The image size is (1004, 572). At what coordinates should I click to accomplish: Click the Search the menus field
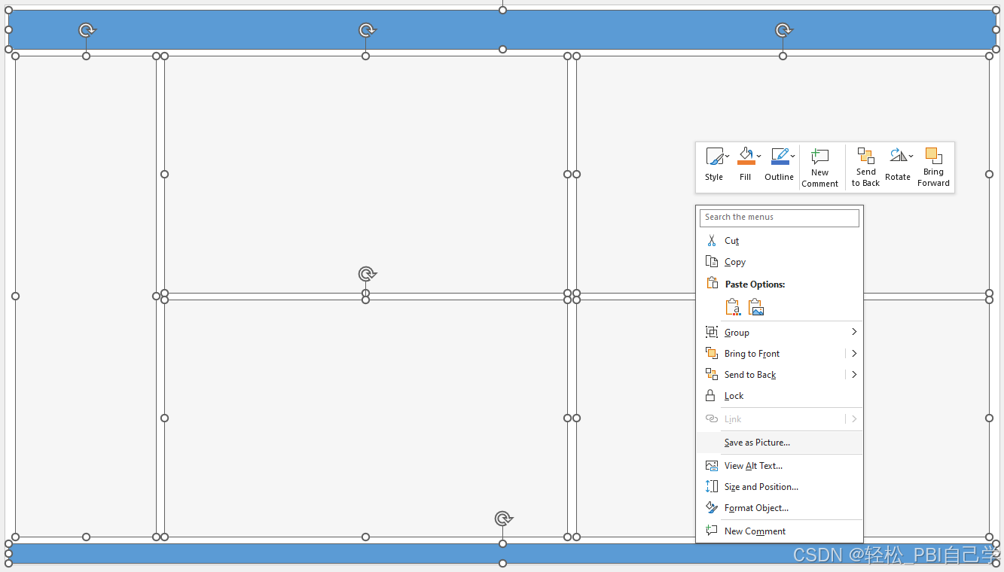[779, 218]
